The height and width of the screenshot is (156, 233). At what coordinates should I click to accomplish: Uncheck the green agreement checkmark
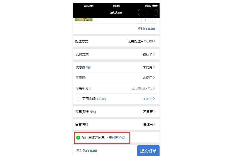pyautogui.click(x=78, y=138)
